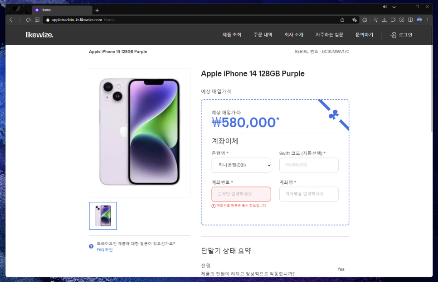Expand the 하나은행(081) bank dropdown
The height and width of the screenshot is (282, 438).
coord(241,165)
